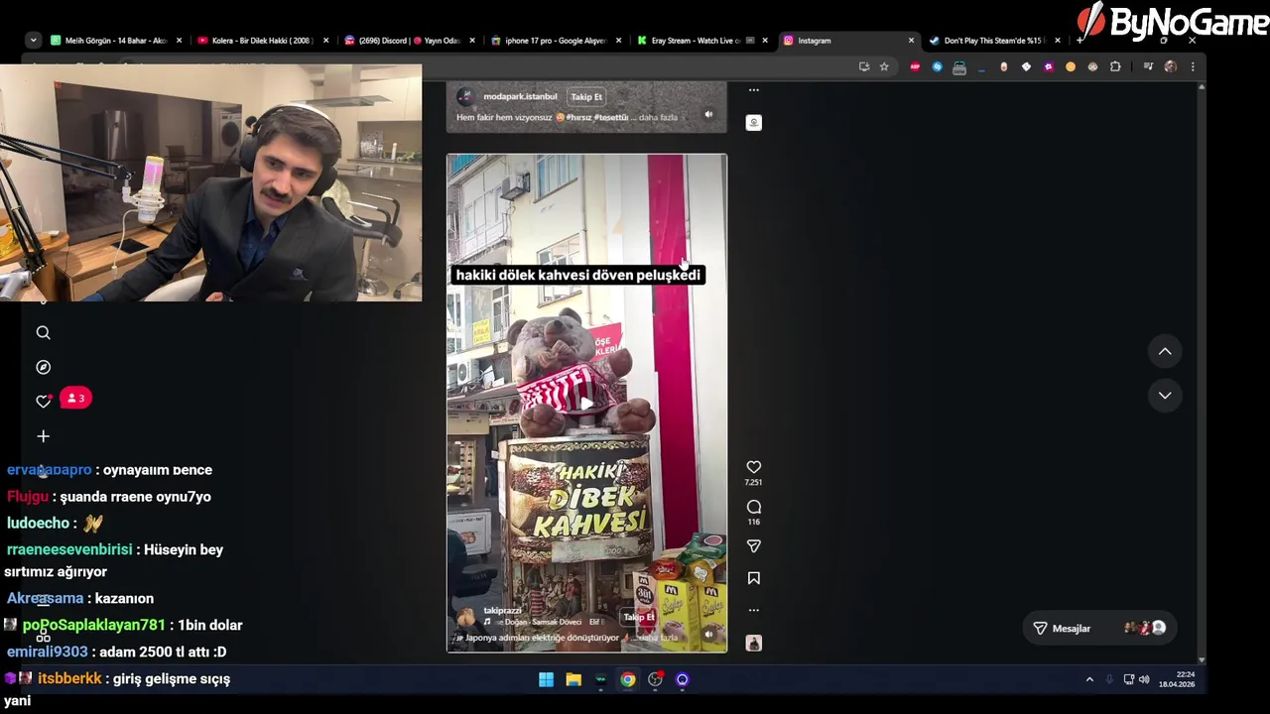
Task: Open more options dots beside the current reel
Action: click(x=753, y=610)
